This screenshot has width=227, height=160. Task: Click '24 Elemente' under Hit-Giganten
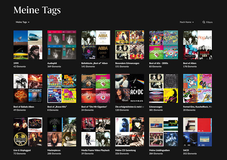pos(88,110)
